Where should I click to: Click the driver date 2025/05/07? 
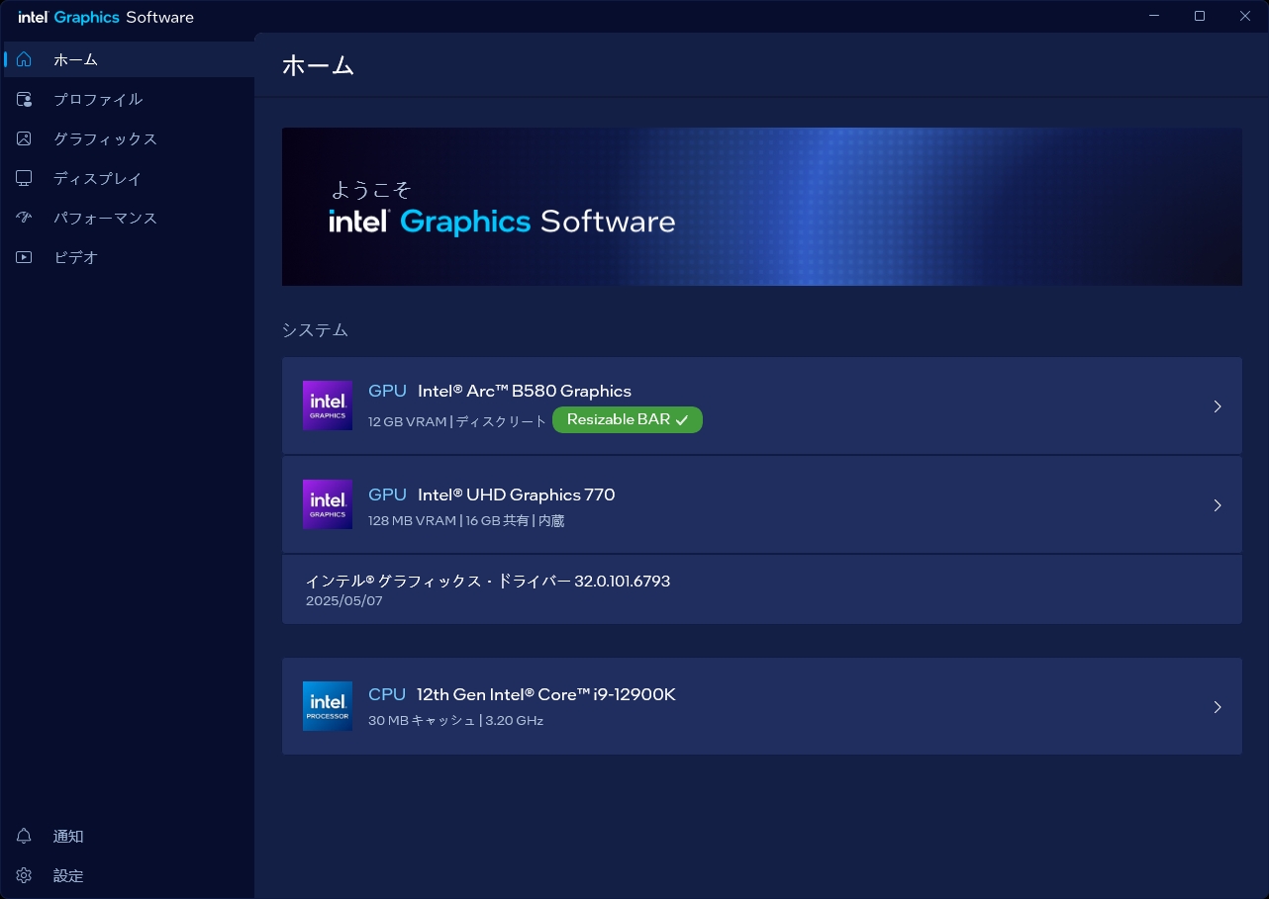coord(344,600)
